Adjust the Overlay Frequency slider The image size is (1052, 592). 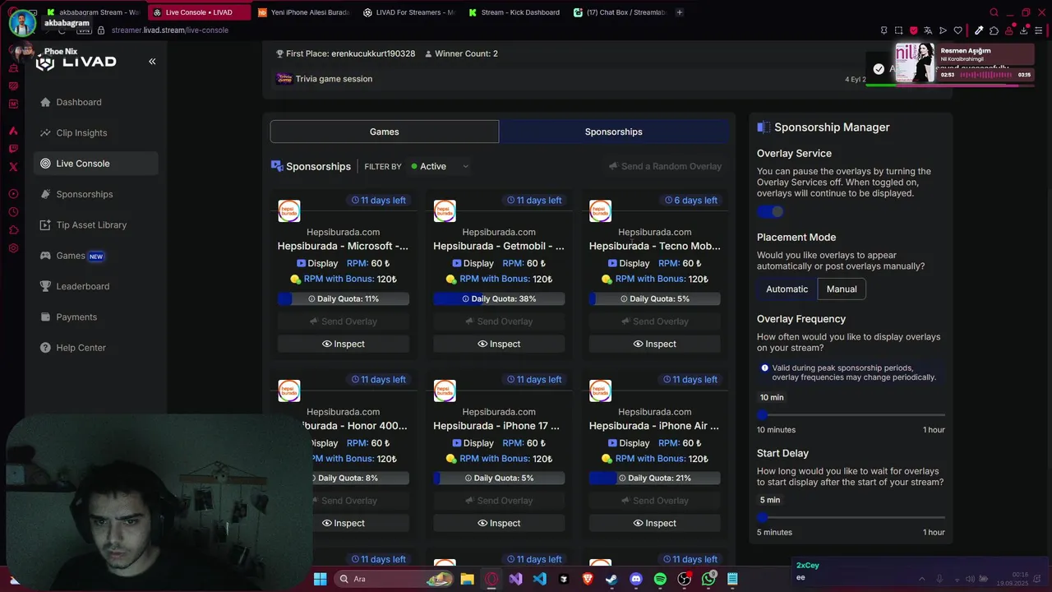(851, 415)
